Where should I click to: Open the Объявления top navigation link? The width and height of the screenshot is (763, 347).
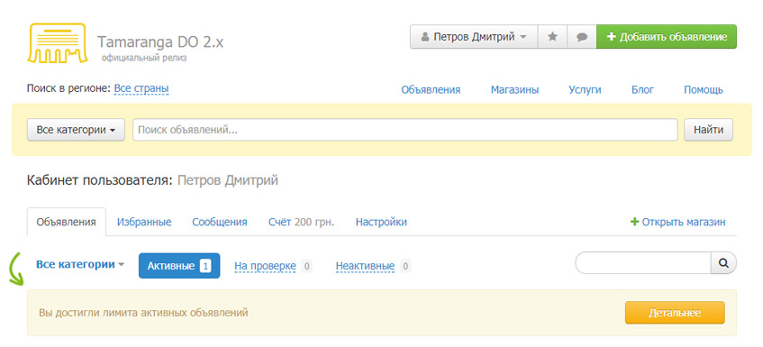coord(431,90)
